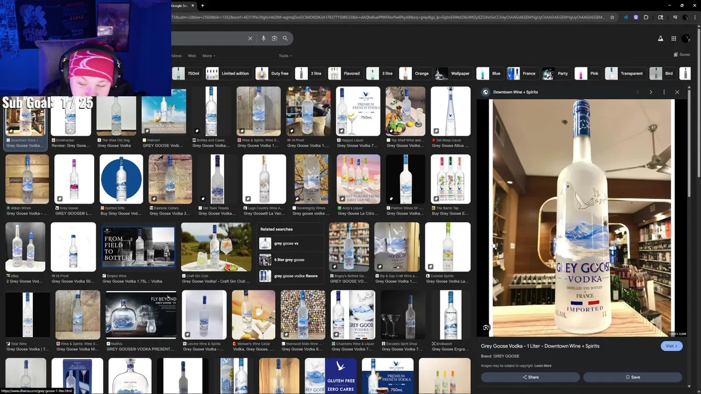Image resolution: width=701 pixels, height=394 pixels.
Task: Select the Transparent filter chip
Action: click(x=625, y=73)
